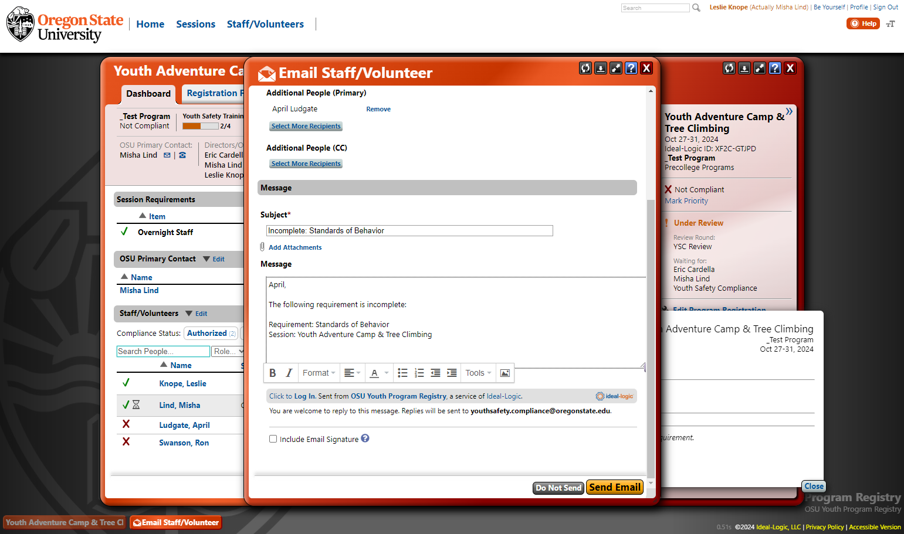Open help for Email Staff/Volunteer window
The height and width of the screenshot is (534, 904).
click(x=631, y=68)
